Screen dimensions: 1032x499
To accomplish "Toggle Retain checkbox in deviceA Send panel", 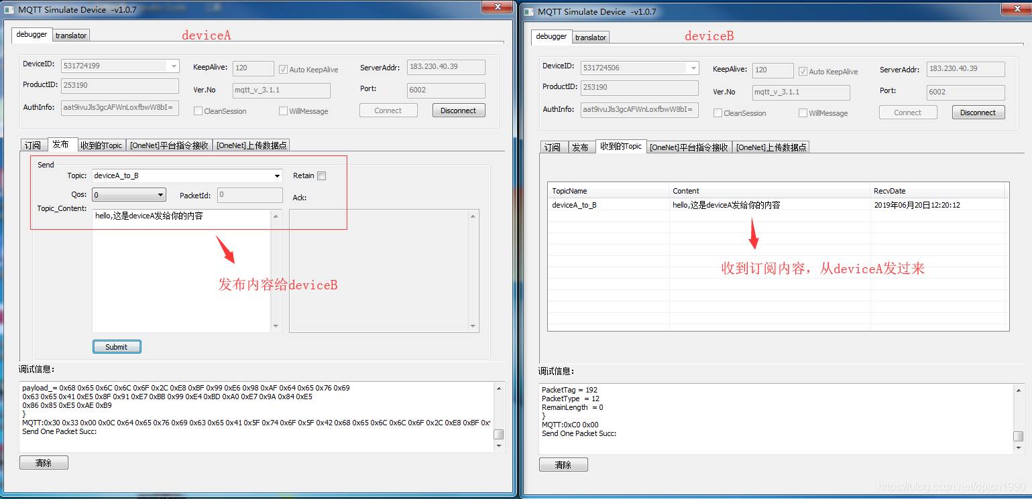I will coord(321,175).
